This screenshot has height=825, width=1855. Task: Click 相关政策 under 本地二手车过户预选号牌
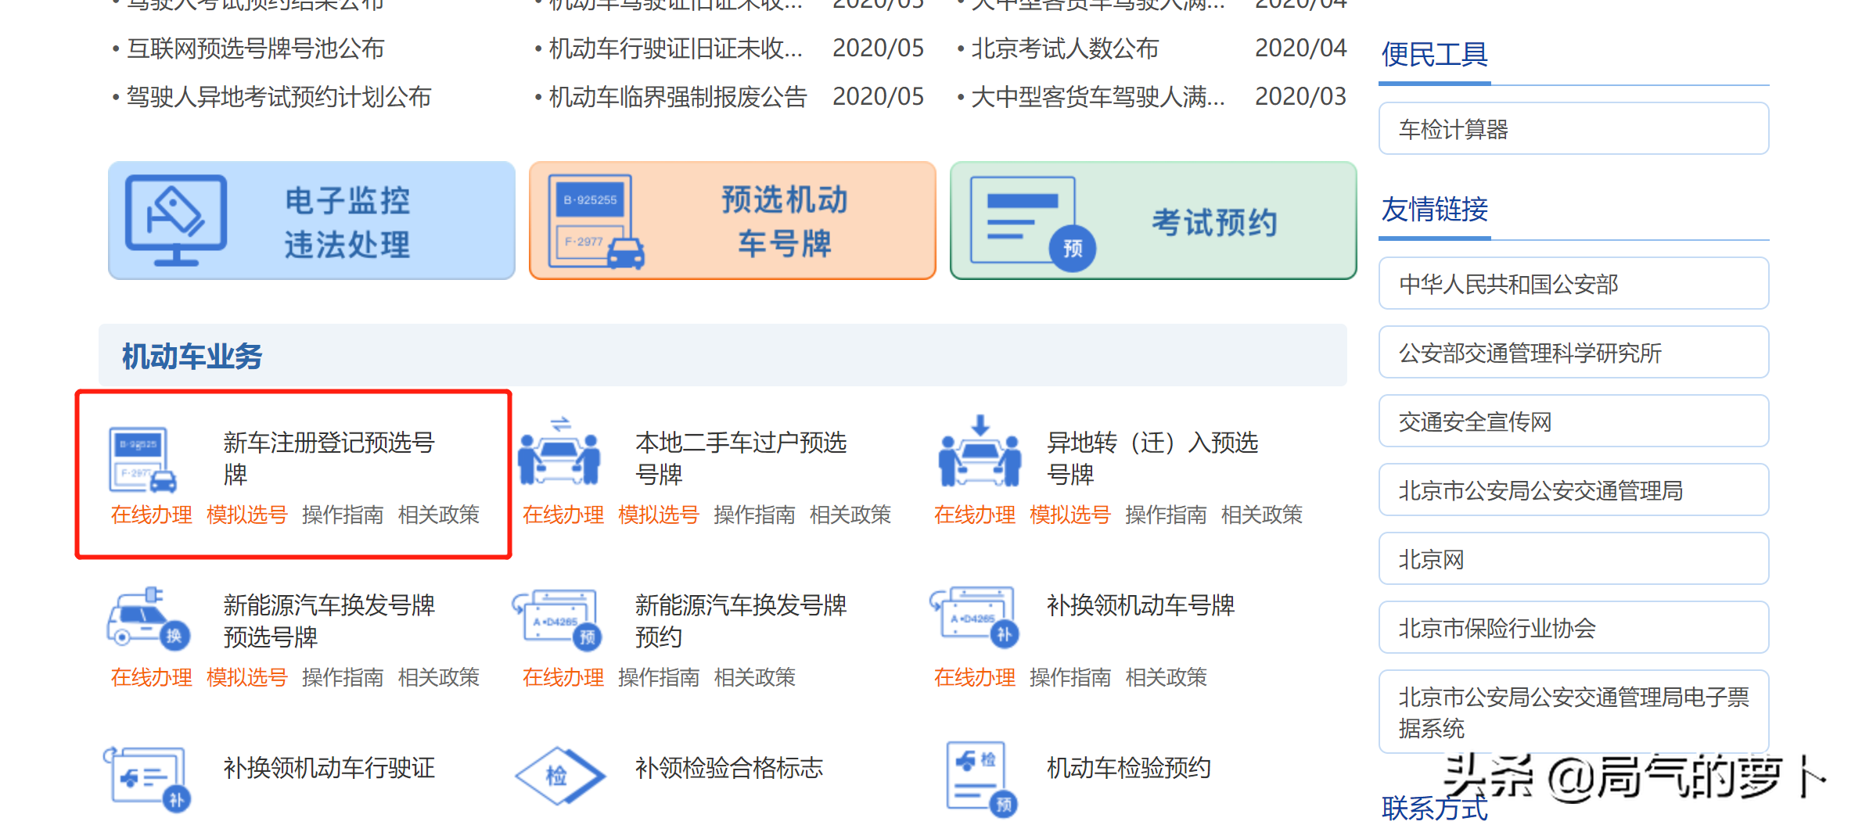pos(850,515)
